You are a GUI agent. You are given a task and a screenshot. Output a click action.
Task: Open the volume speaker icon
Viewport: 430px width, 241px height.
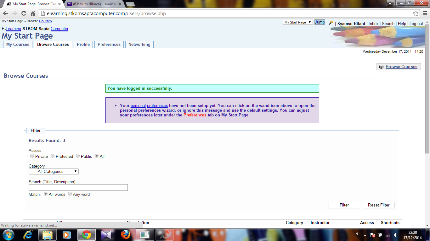coord(395,235)
